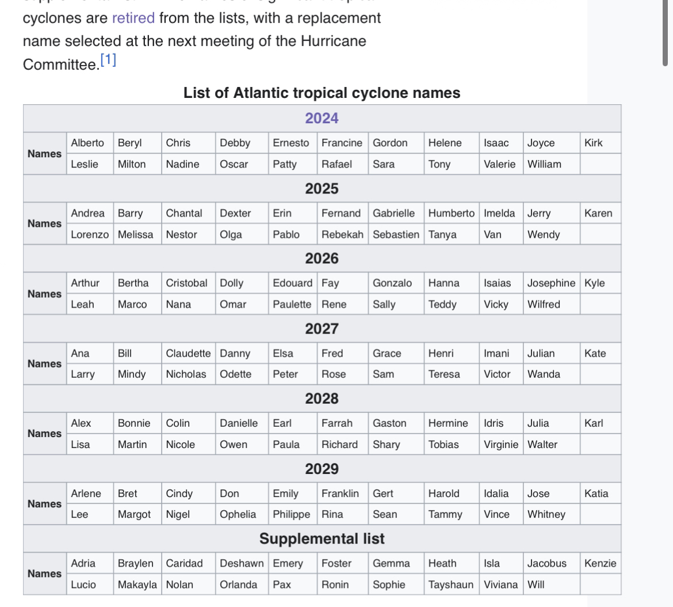Select Deshawn in the Supplemental list
This screenshot has height=607, width=673.
(242, 563)
